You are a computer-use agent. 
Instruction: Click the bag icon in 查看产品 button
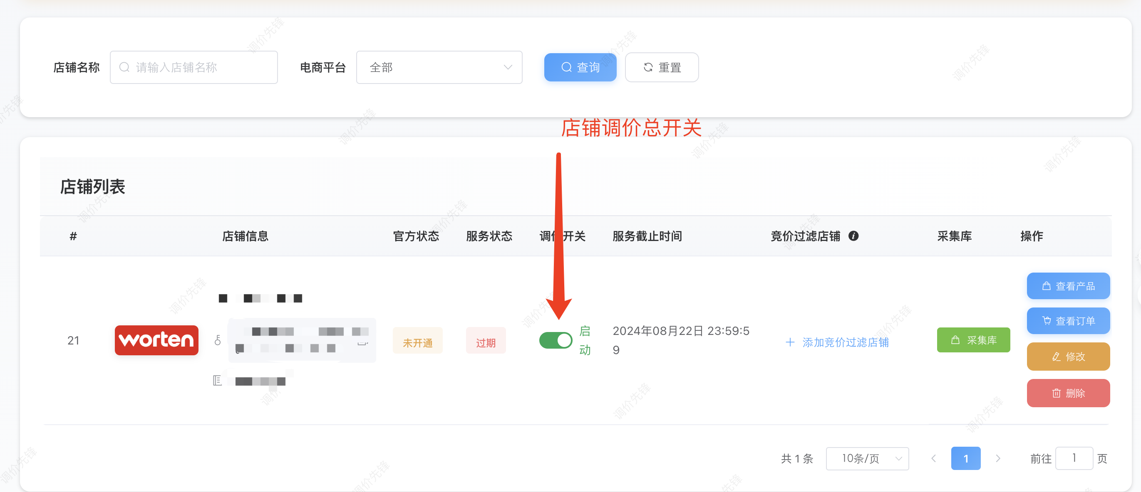tap(1046, 286)
